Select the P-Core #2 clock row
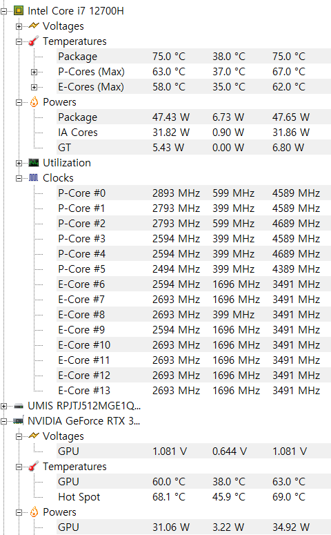Screen dimensions: 331x535 pos(194,224)
